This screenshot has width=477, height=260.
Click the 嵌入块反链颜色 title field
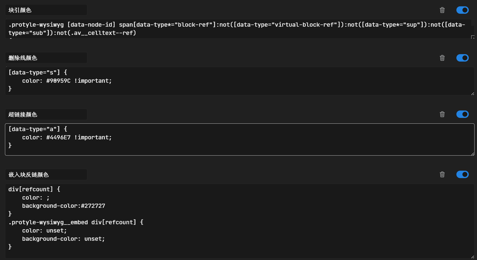click(46, 175)
